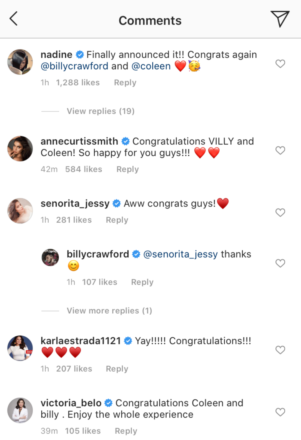The height and width of the screenshot is (440, 301).
Task: Open the @senorita_jessy mention in billycrawford's reply
Action: coord(180,254)
